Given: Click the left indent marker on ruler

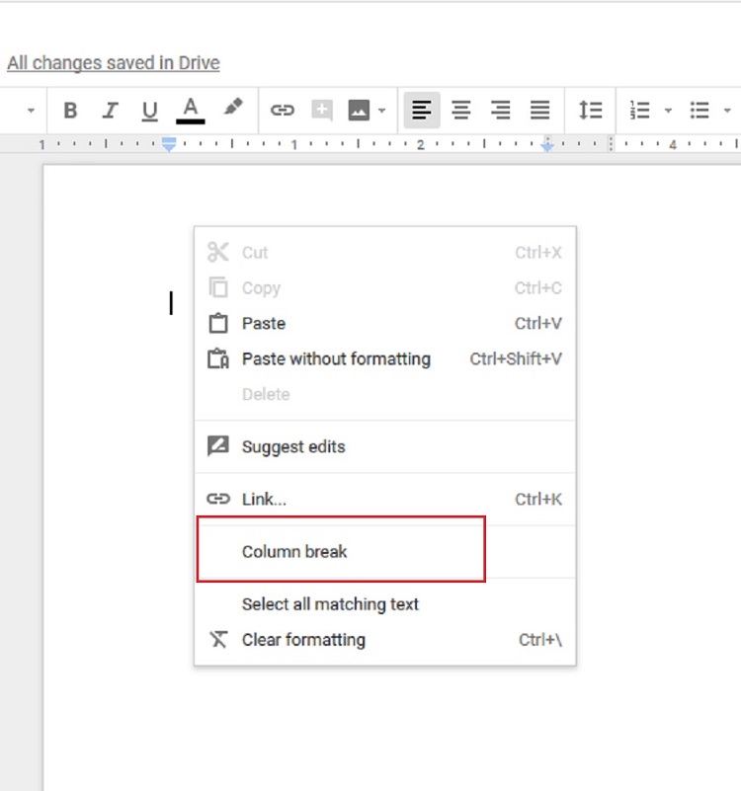Looking at the screenshot, I should point(169,145).
